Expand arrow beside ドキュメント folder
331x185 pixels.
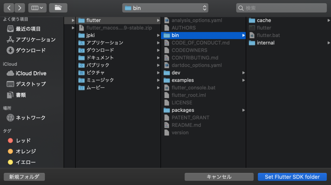158,58
